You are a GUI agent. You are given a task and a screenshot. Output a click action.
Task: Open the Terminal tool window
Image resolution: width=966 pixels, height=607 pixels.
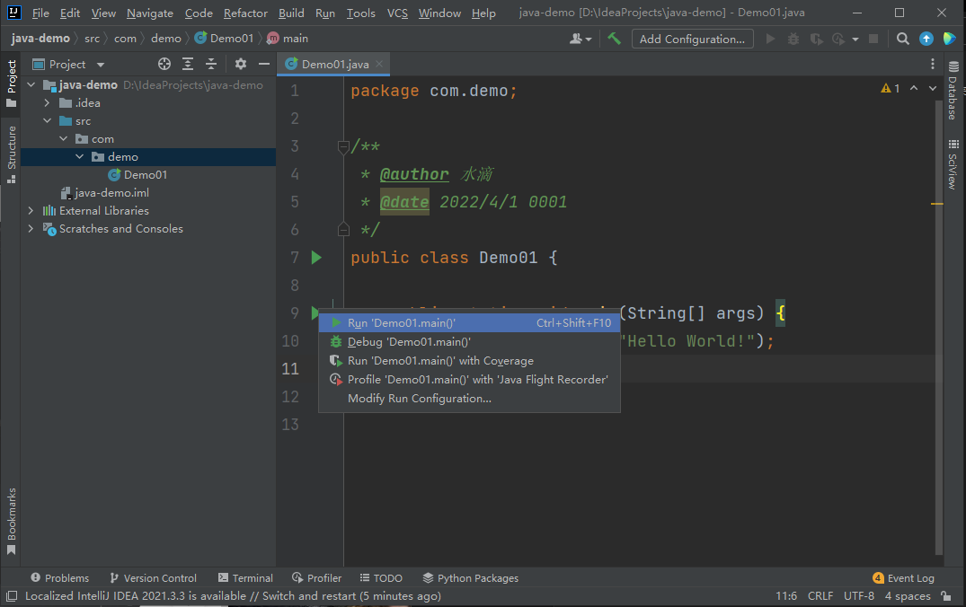tap(245, 578)
